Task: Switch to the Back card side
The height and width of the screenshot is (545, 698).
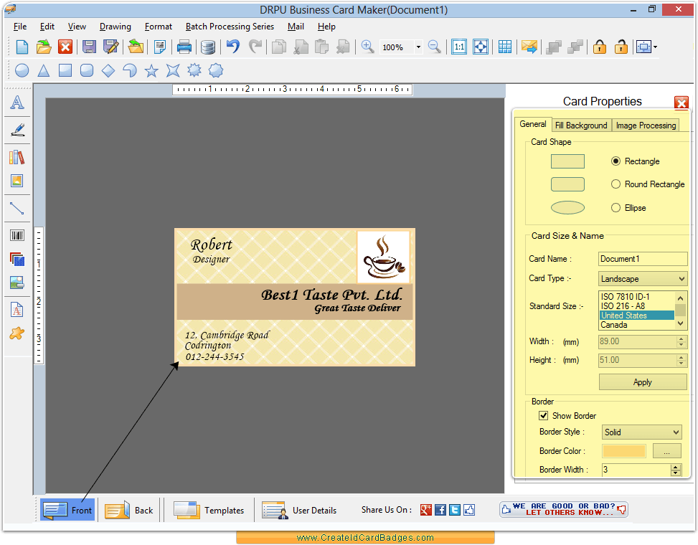Action: pos(130,510)
